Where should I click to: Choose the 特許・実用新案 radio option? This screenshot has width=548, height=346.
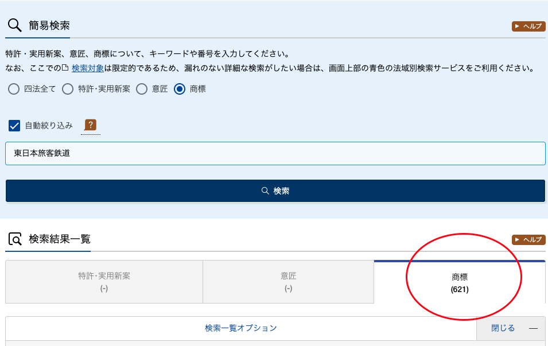tap(68, 89)
